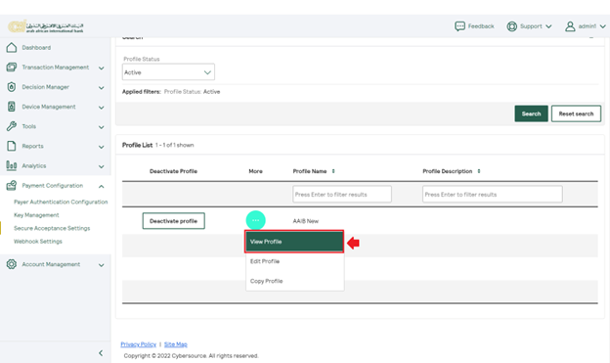Click the Dashboard menu label
610x363 pixels.
tap(36, 48)
